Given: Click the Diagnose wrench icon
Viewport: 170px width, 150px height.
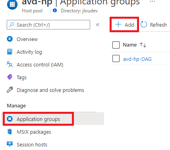Looking at the screenshot, I should click(10, 90).
